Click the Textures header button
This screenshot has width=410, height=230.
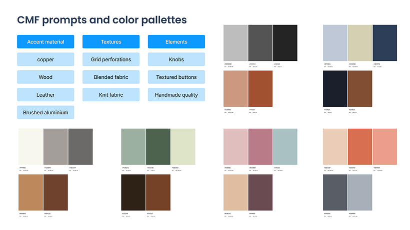(x=111, y=42)
